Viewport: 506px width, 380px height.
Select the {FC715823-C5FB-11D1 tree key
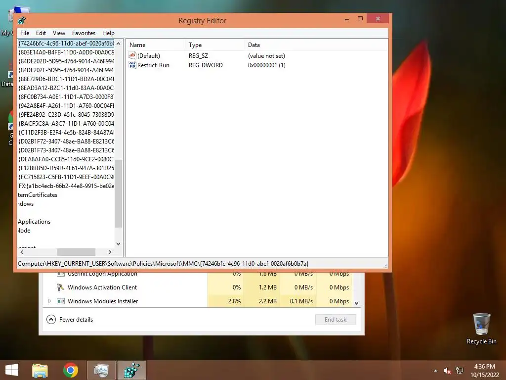66,177
